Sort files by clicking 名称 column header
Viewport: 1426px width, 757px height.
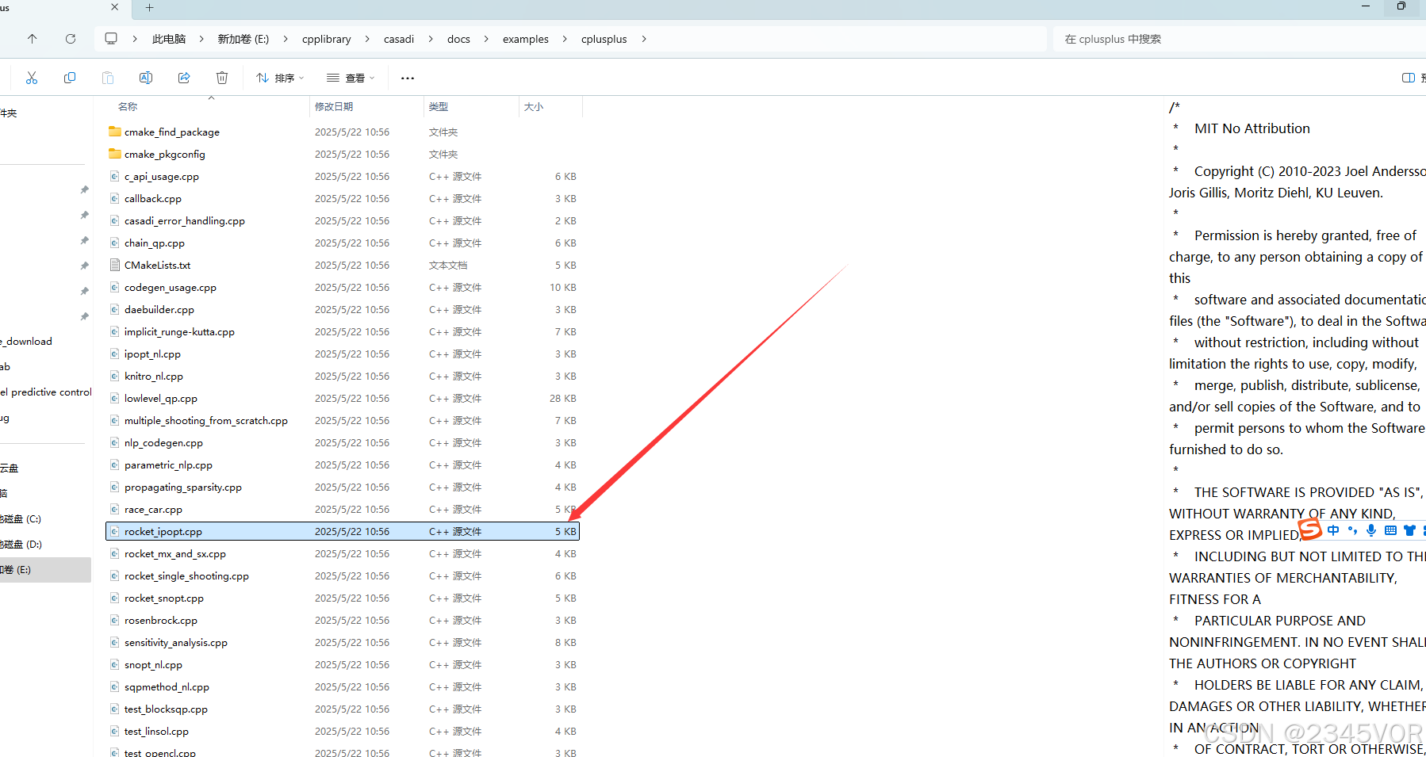[127, 105]
